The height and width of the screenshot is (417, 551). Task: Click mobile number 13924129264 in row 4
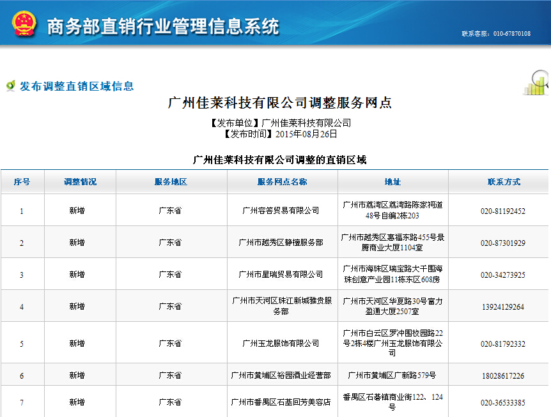(503, 307)
